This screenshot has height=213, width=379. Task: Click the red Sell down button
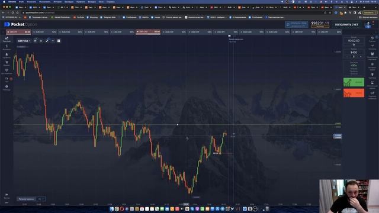(354, 93)
